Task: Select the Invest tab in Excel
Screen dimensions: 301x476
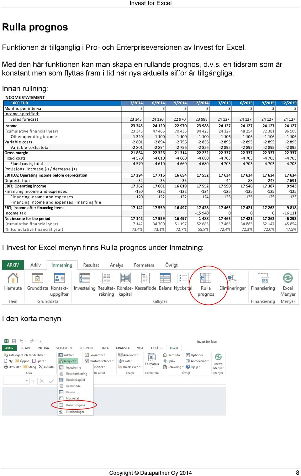Action: tap(174, 348)
